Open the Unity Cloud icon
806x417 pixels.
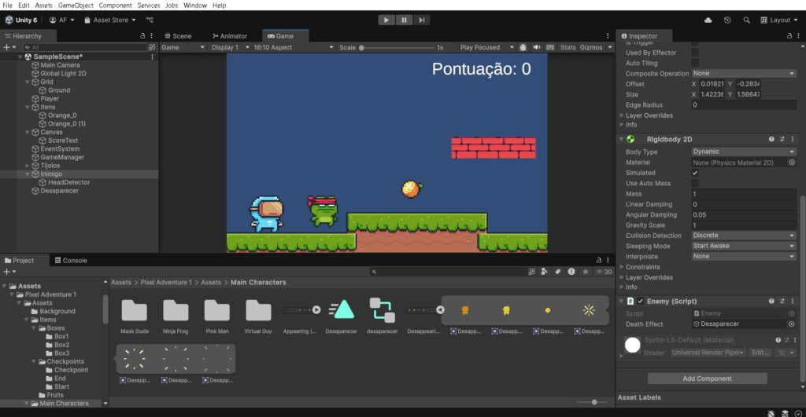(x=708, y=20)
